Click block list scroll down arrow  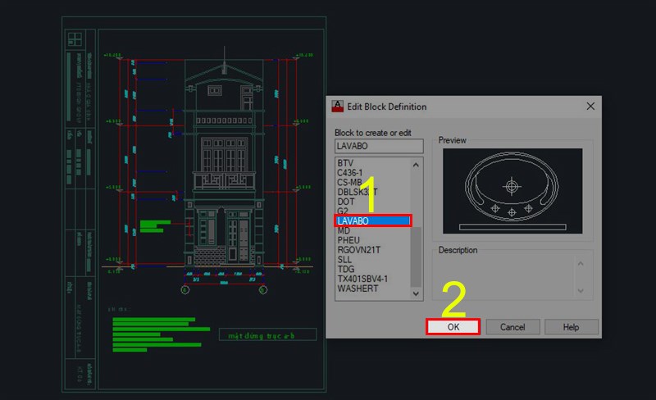[416, 293]
